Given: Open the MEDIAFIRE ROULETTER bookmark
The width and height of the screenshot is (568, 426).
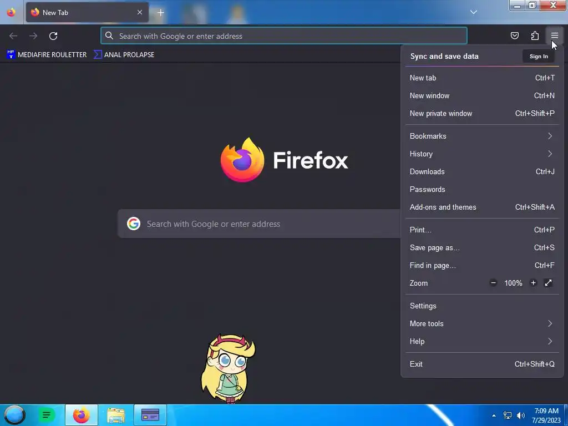Looking at the screenshot, I should coord(47,55).
